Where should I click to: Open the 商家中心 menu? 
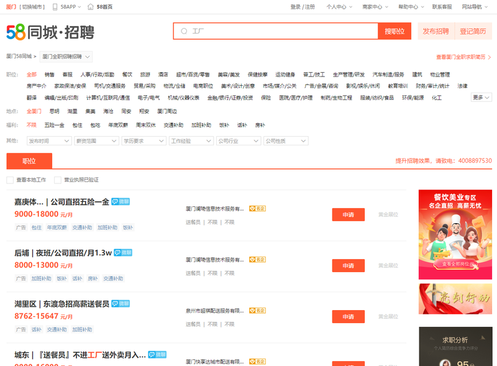pyautogui.click(x=375, y=7)
